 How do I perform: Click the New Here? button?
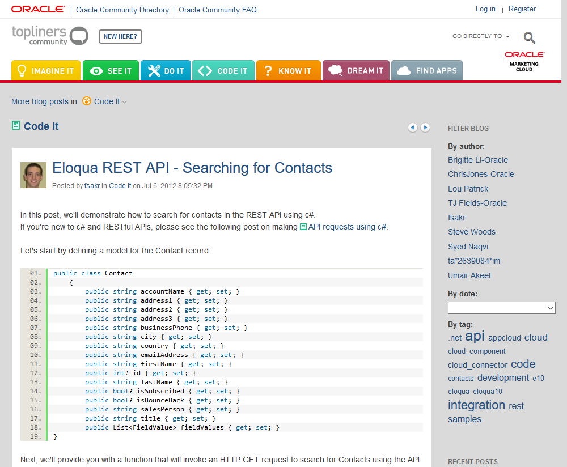[x=120, y=36]
